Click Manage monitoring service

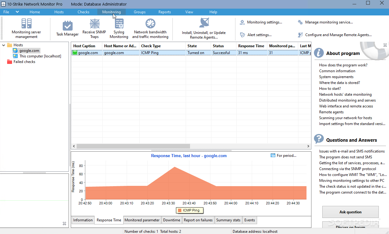coord(325,22)
